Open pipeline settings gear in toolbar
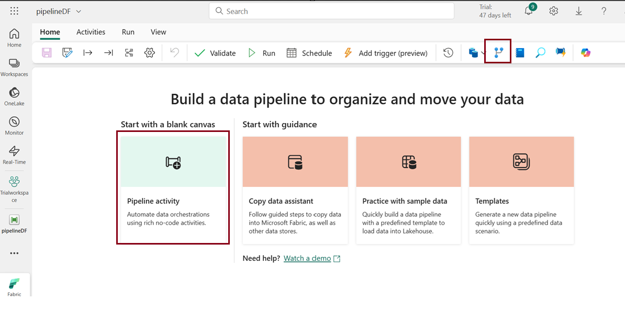Screen dimensions: 625x310 pos(150,53)
